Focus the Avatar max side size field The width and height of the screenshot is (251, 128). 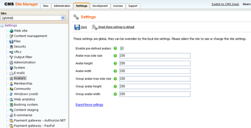155,56
